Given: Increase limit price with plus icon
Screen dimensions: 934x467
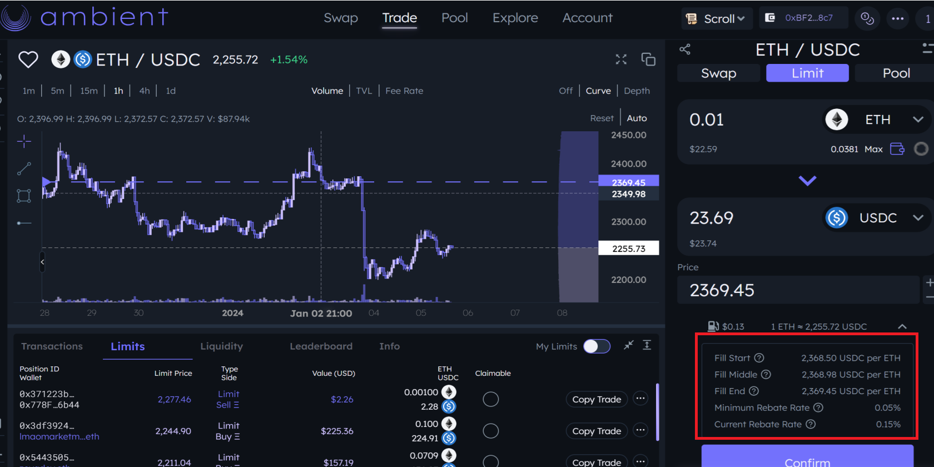Looking at the screenshot, I should point(929,282).
